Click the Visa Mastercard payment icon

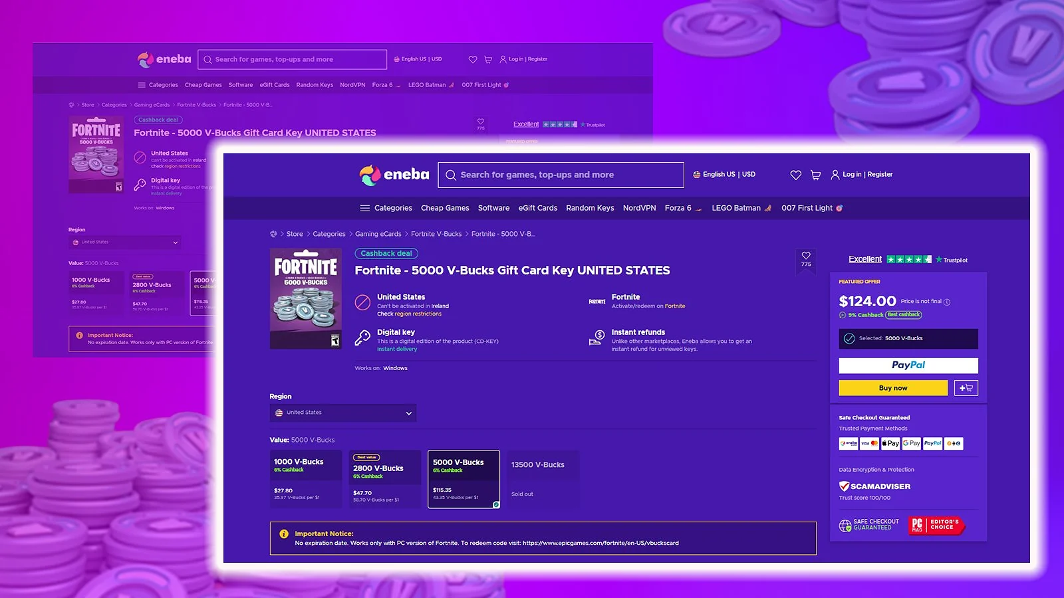(870, 443)
